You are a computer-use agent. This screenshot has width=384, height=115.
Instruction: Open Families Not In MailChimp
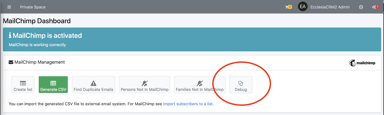pyautogui.click(x=200, y=85)
